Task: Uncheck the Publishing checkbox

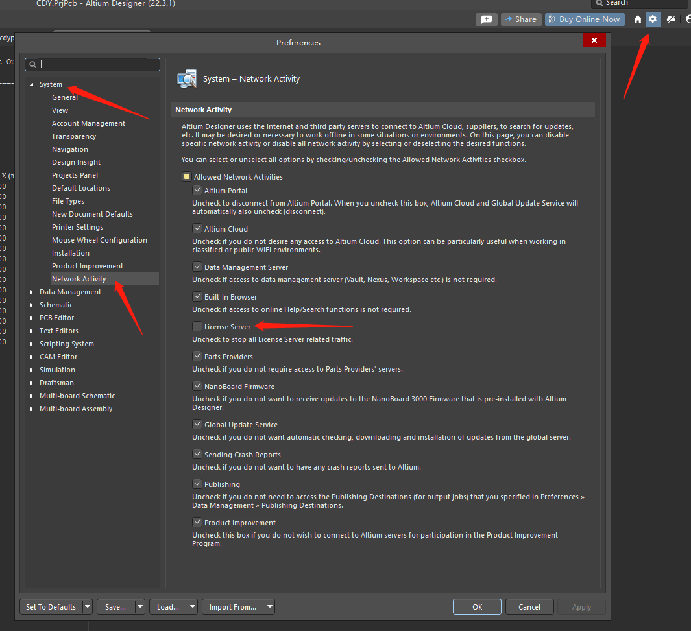Action: 197,484
